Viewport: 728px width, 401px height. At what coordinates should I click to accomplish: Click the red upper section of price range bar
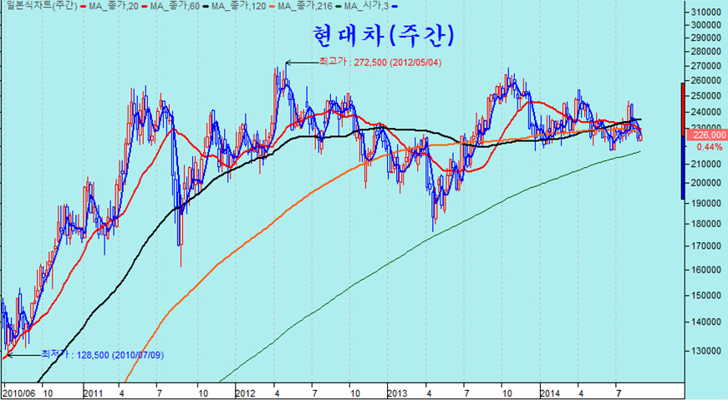684,105
